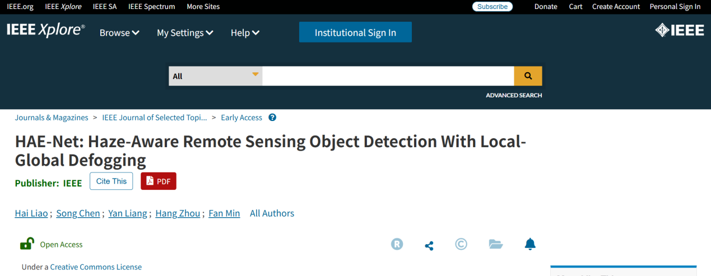This screenshot has height=276, width=711.
Task: Click the Institutional Sign In button
Action: [355, 32]
